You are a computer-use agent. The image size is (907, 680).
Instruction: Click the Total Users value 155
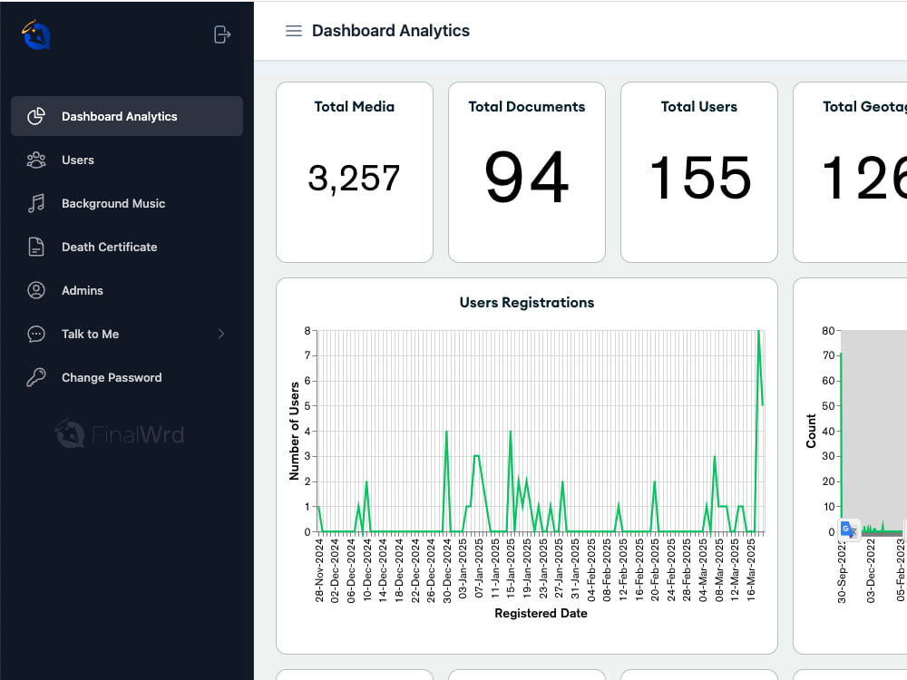pos(699,178)
